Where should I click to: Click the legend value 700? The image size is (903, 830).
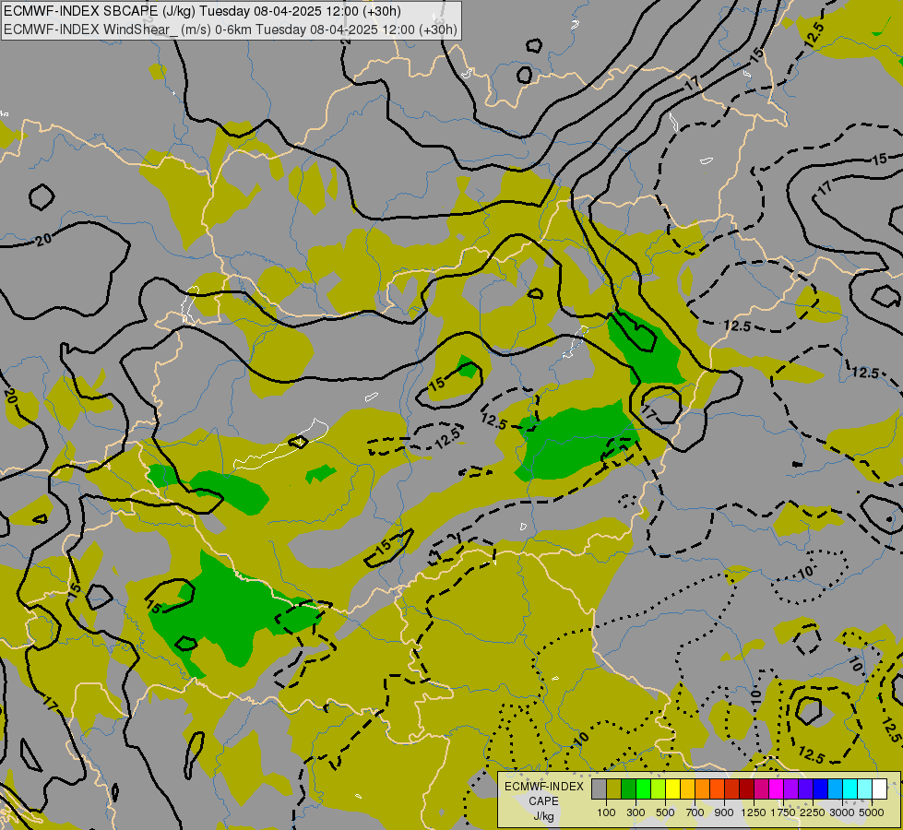coord(695,812)
